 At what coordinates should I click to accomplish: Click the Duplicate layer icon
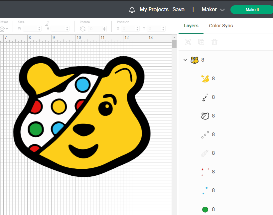point(201,42)
